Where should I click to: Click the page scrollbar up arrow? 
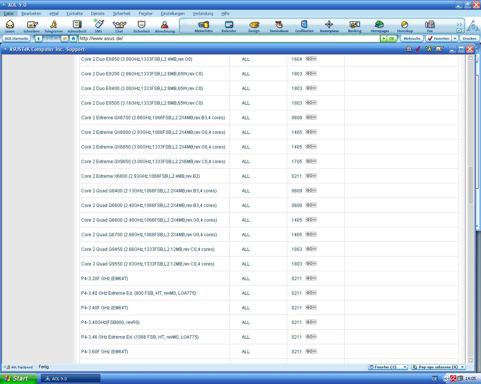click(x=470, y=58)
